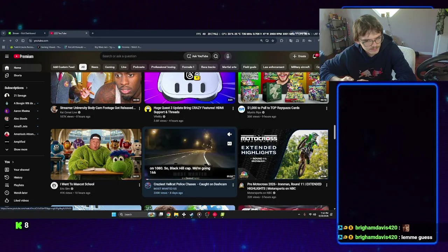Expand Show more subscriptions
Image resolution: width=448 pixels, height=252 pixels.
20,149
